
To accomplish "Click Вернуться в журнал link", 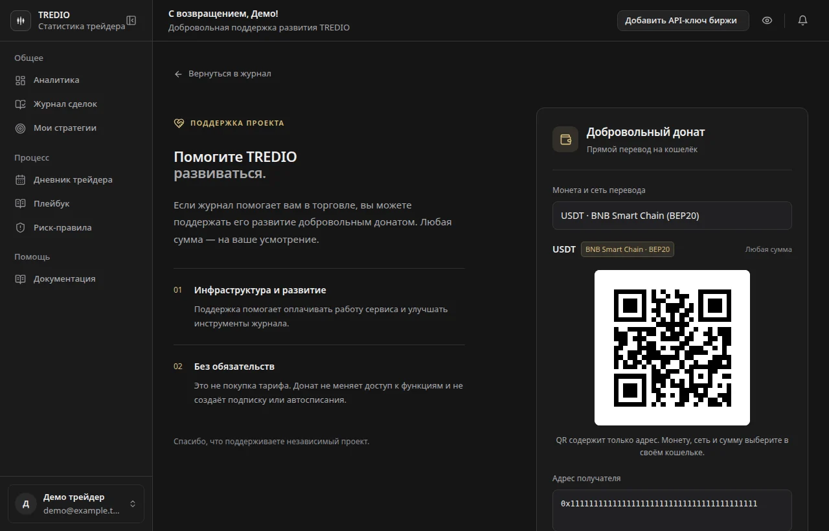I will click(222, 74).
